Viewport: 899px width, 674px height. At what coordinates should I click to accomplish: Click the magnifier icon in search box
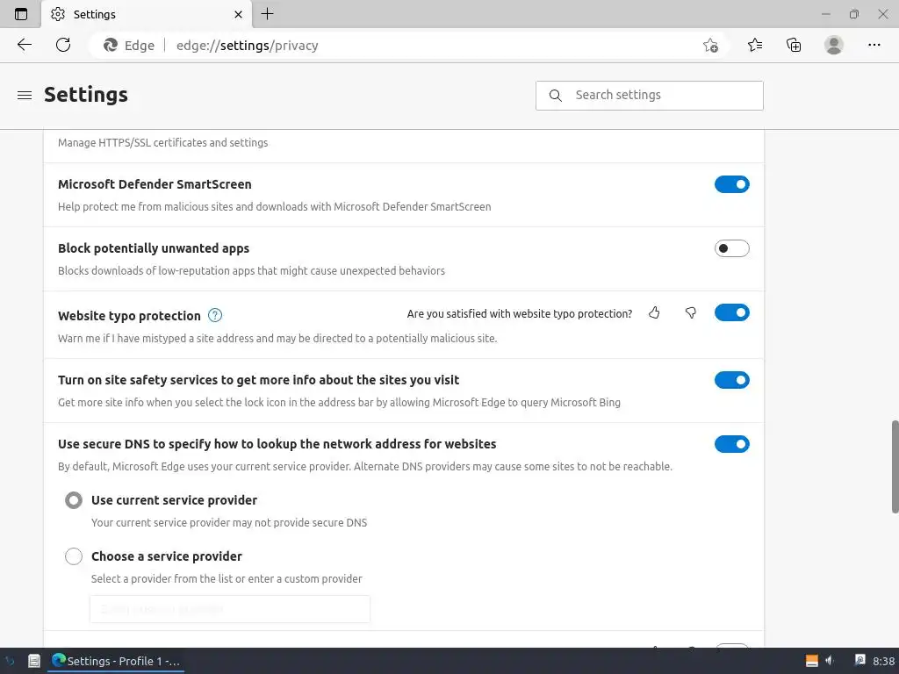[555, 96]
